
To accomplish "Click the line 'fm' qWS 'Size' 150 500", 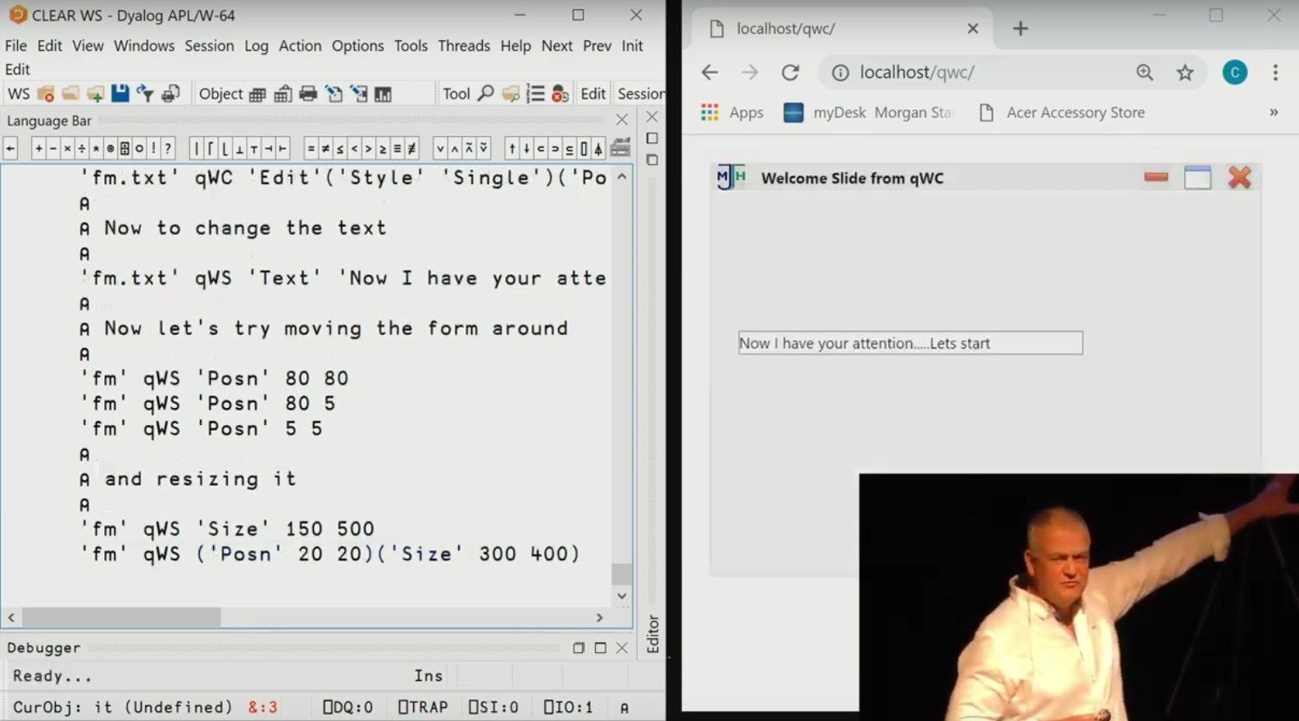I will tap(227, 529).
